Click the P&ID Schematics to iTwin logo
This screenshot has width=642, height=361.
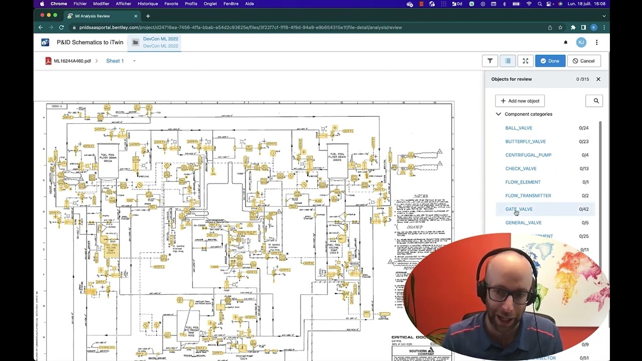[x=45, y=43]
